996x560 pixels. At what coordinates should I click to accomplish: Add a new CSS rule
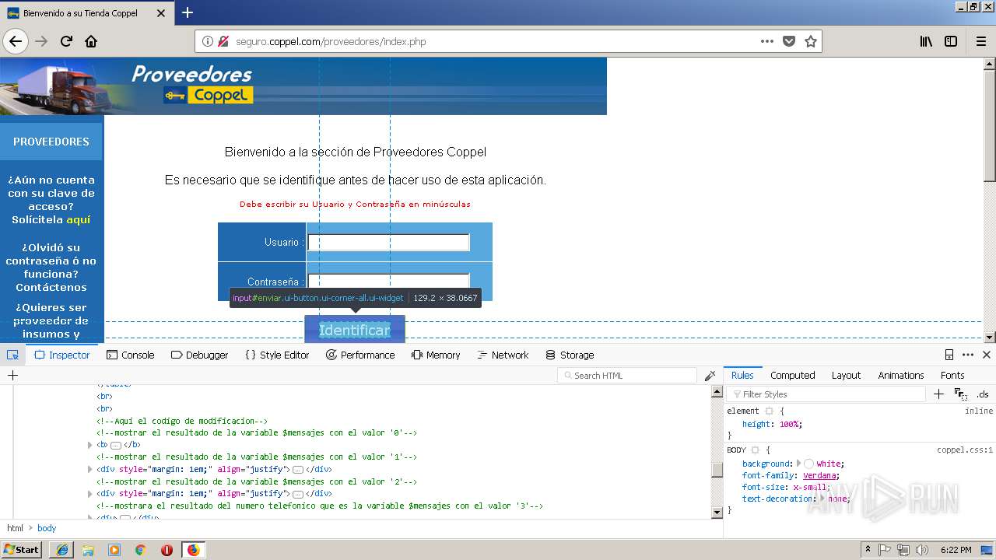(x=938, y=394)
